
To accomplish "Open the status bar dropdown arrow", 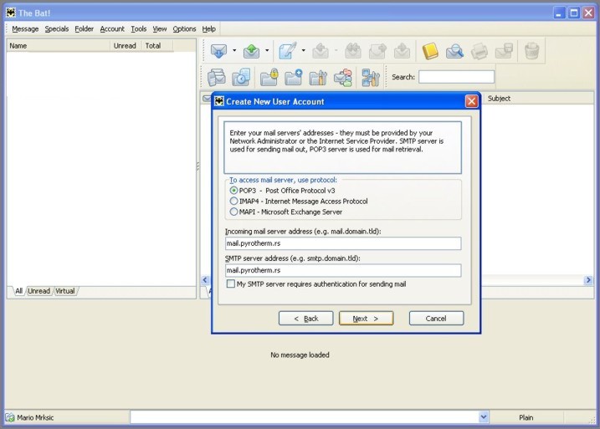I will tap(484, 417).
